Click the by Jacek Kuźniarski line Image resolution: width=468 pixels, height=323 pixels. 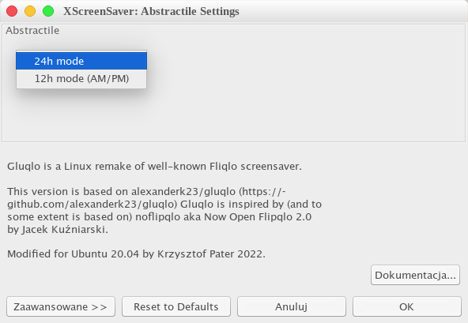[58, 229]
